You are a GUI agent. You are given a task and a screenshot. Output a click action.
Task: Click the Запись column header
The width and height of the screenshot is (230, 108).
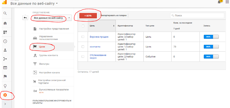point(207,26)
